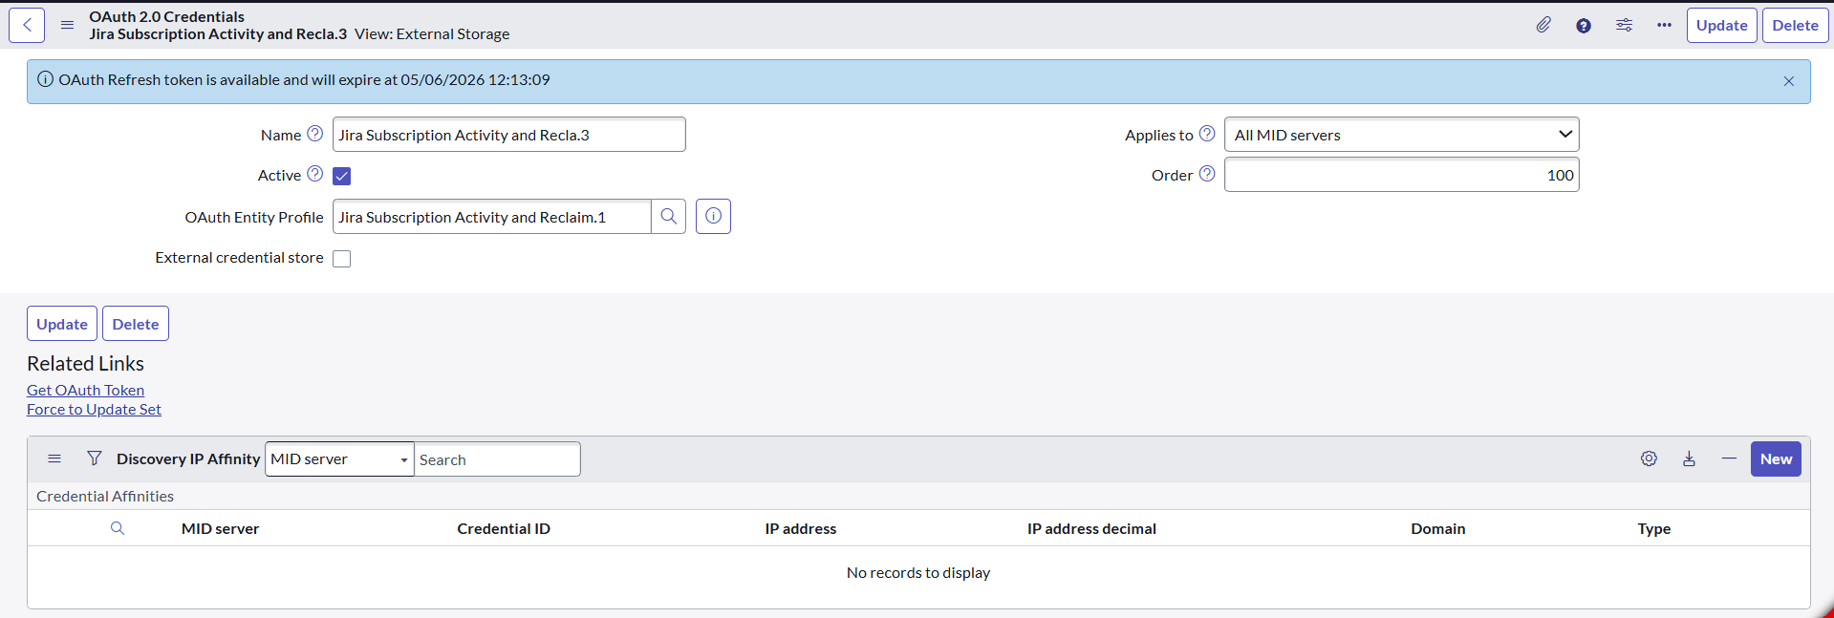Show help for the Name field
The height and width of the screenshot is (618, 1834).
[314, 134]
